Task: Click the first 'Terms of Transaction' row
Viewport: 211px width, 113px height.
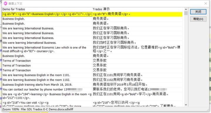Action: pos(47,61)
